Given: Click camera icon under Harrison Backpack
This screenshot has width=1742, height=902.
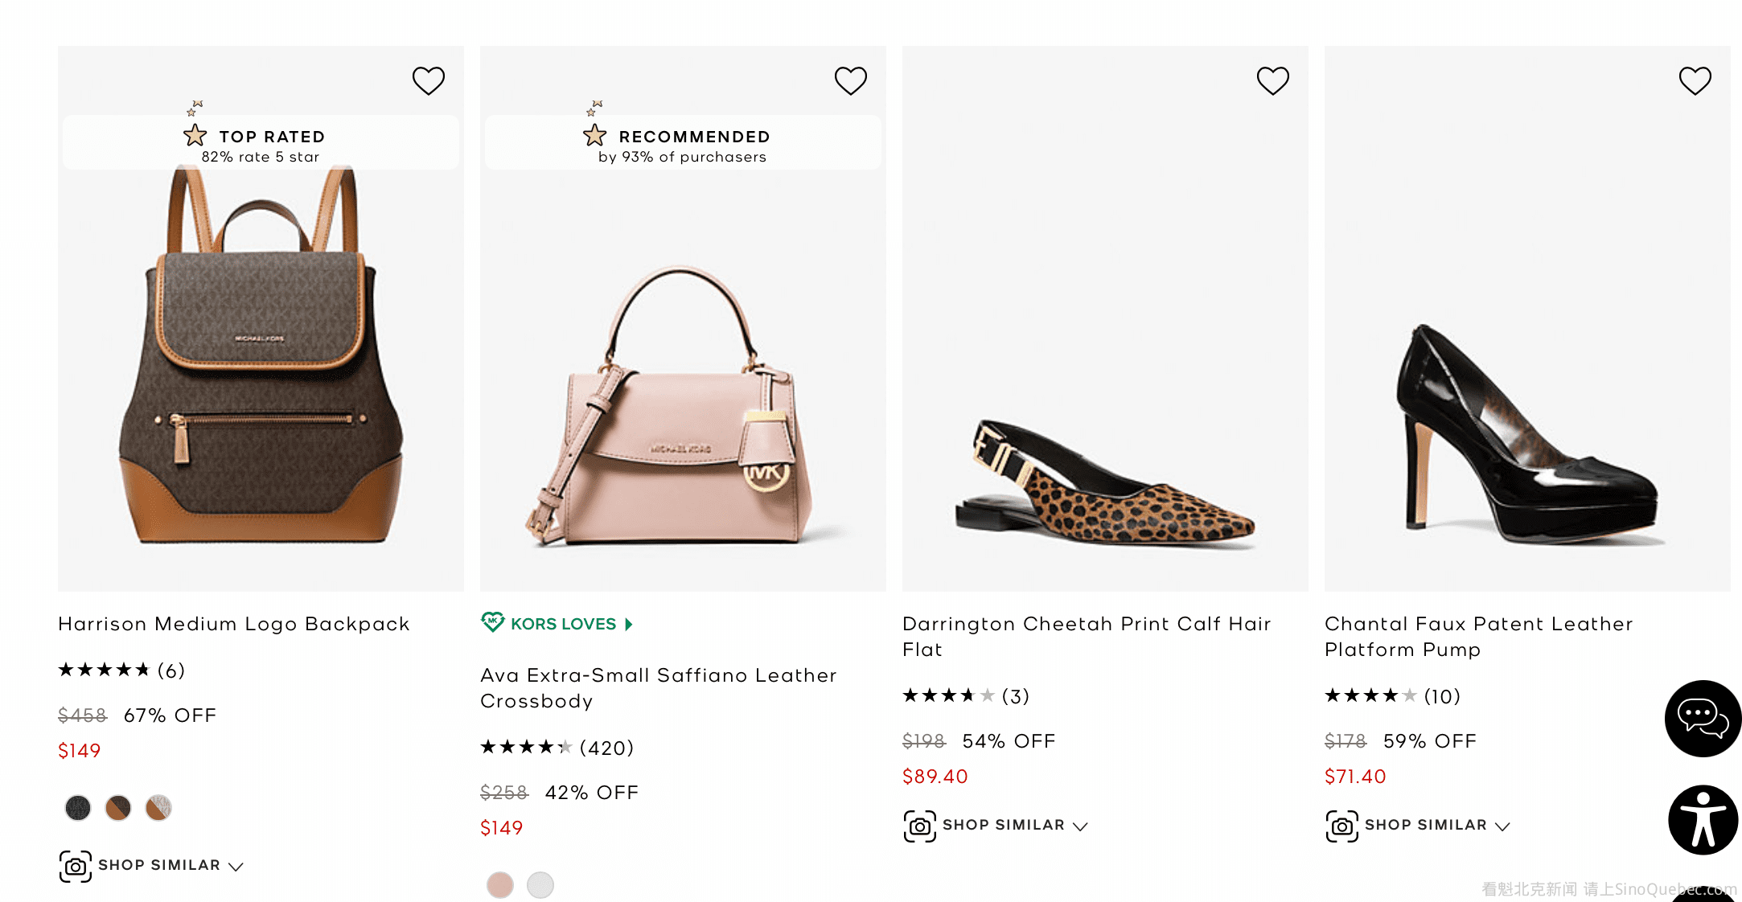Looking at the screenshot, I should click(x=76, y=866).
